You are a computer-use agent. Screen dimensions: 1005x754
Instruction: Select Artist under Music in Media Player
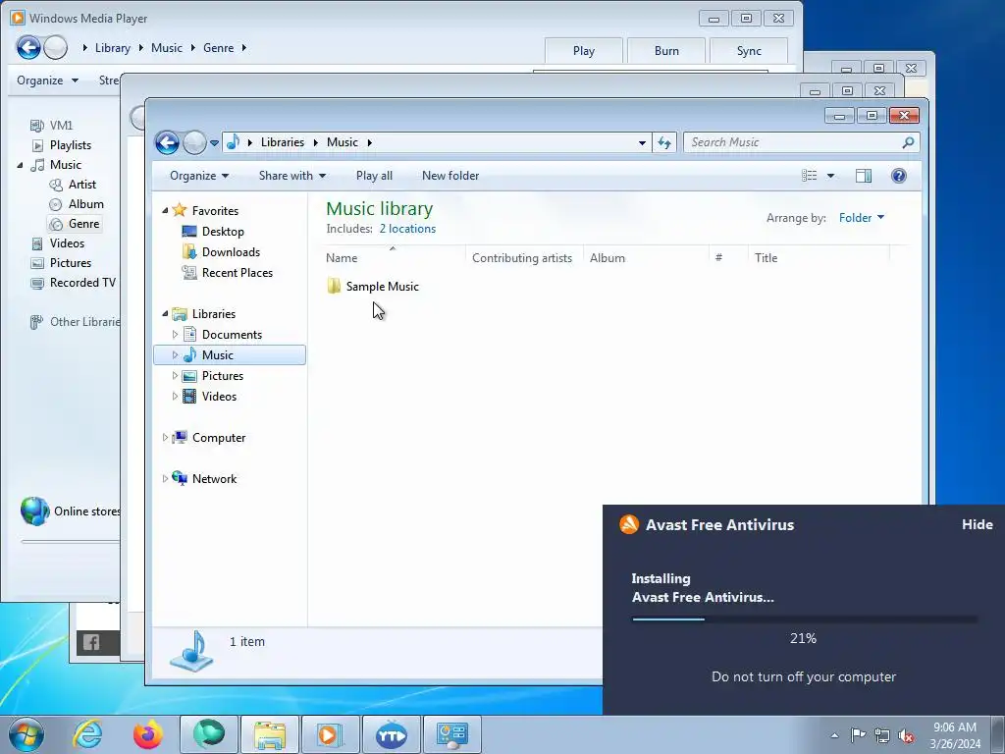point(73,185)
